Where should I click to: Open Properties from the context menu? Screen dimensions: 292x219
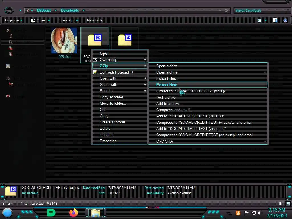coord(120,141)
